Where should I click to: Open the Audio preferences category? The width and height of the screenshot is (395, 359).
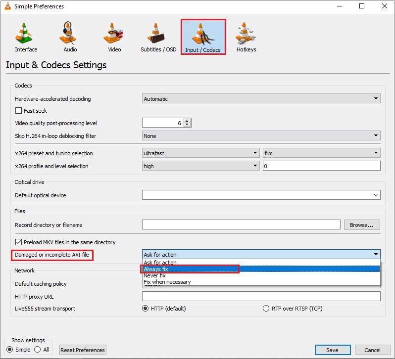70,37
